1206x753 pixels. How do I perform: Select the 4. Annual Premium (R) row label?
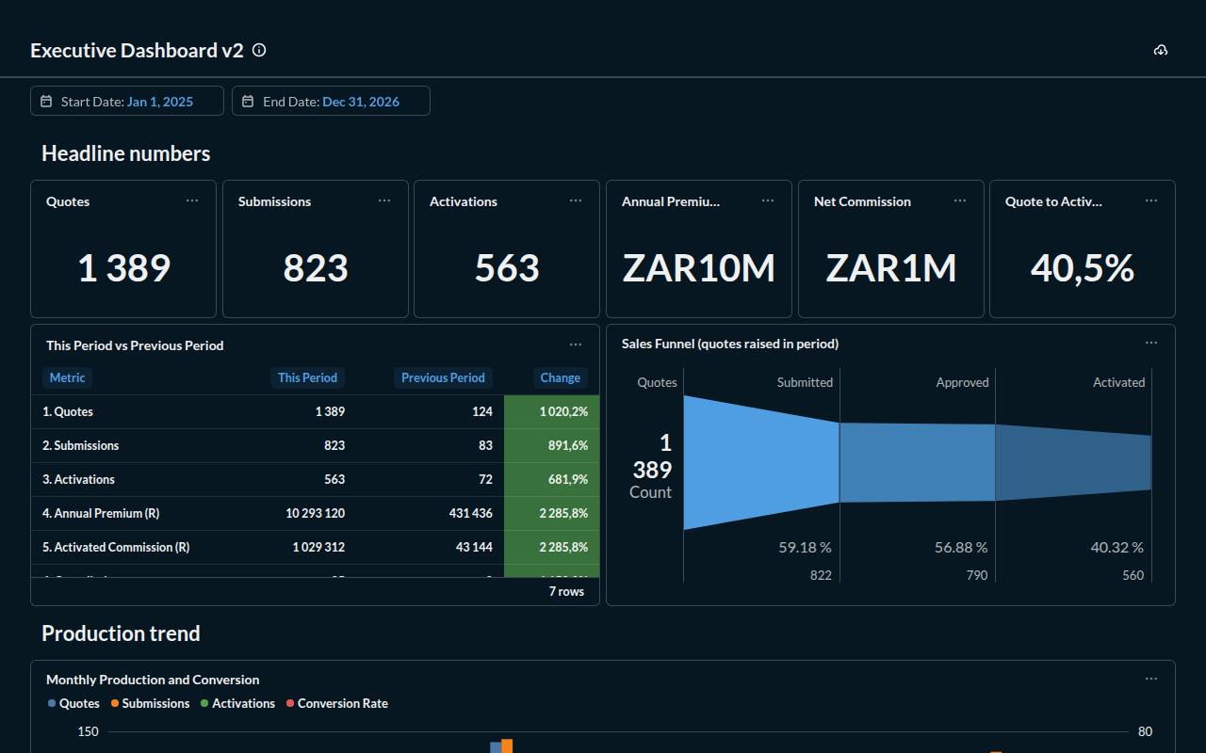click(101, 513)
